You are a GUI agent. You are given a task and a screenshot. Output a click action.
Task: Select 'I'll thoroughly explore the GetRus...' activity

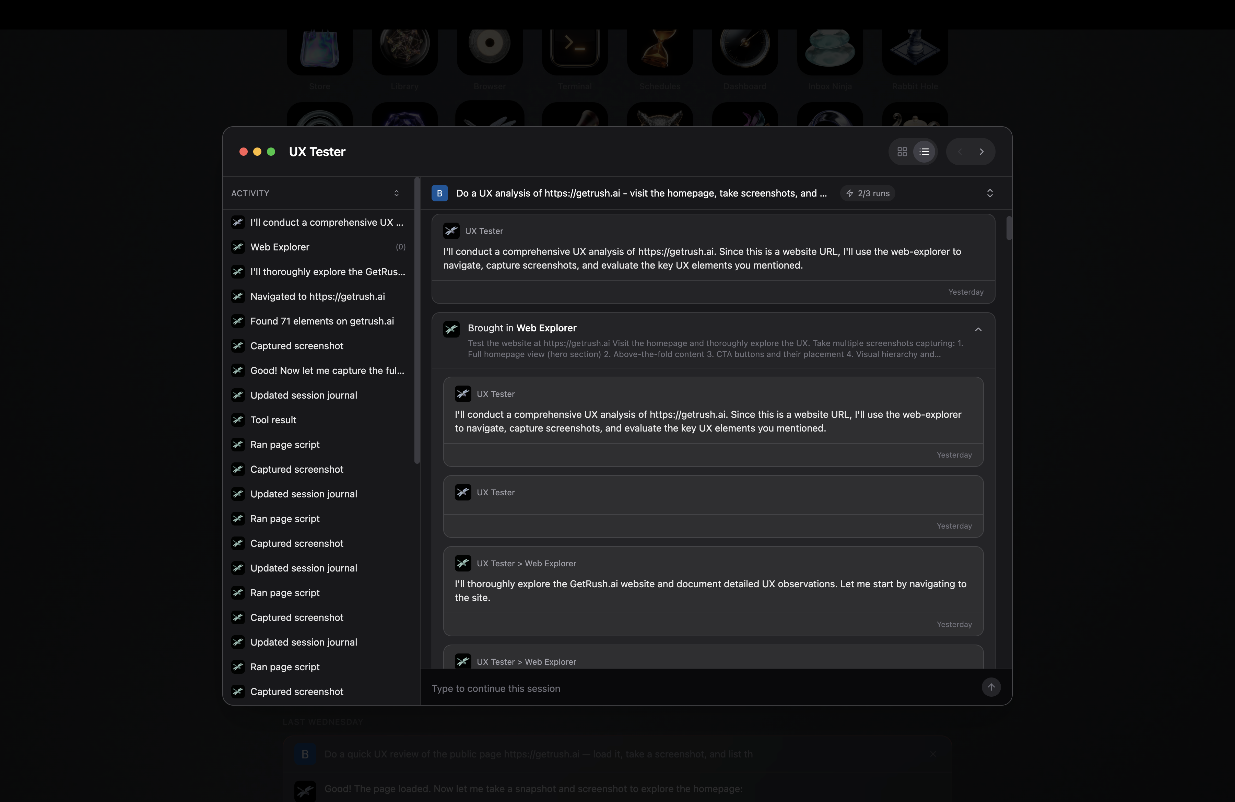pos(319,272)
